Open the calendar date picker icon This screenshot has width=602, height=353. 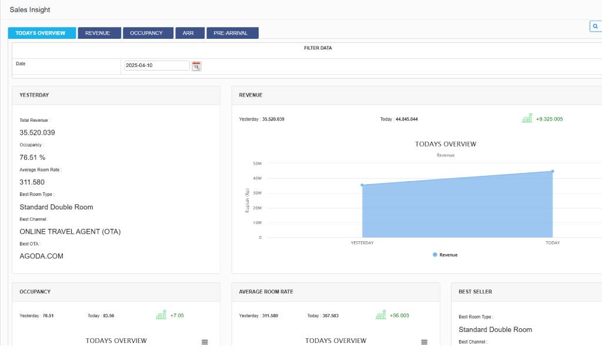point(196,66)
